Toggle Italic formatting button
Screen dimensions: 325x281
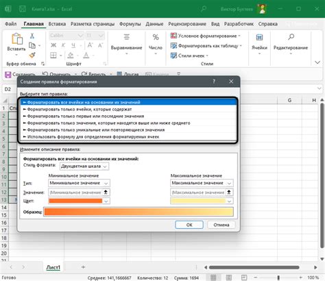point(63,45)
